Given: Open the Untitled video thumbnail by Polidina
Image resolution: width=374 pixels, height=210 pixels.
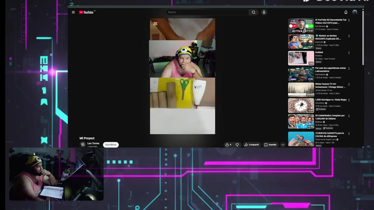Looking at the screenshot, I should [x=301, y=58].
